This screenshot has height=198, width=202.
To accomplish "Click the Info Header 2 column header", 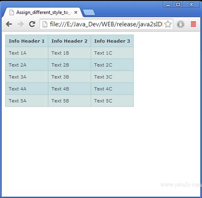I will point(69,41).
